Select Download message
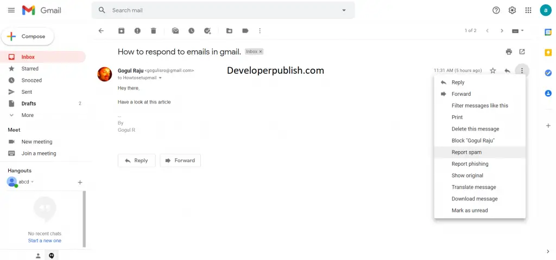Screen dimensions: 556x260 click(480, 199)
